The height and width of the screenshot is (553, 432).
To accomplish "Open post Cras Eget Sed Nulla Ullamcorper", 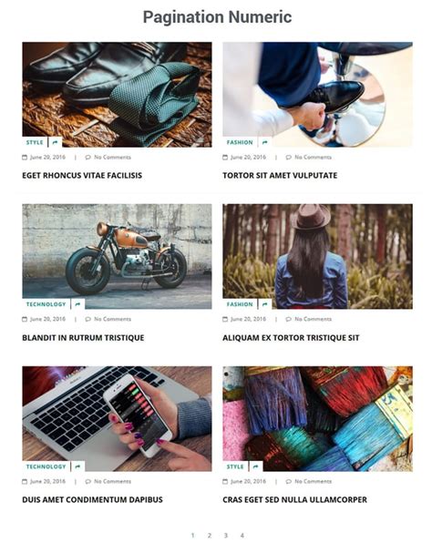I will pos(294,500).
